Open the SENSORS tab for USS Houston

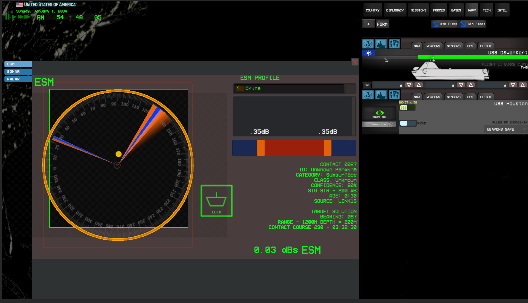(453, 97)
